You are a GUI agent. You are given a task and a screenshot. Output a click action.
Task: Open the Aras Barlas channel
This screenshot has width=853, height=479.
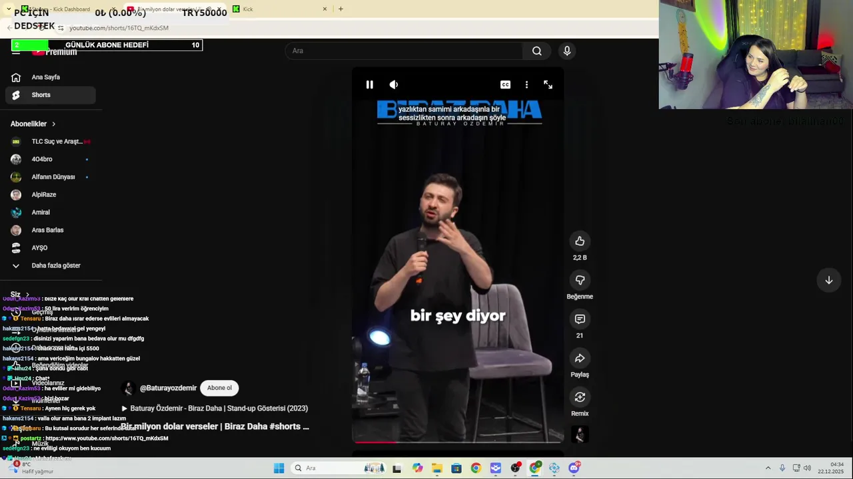(x=51, y=230)
